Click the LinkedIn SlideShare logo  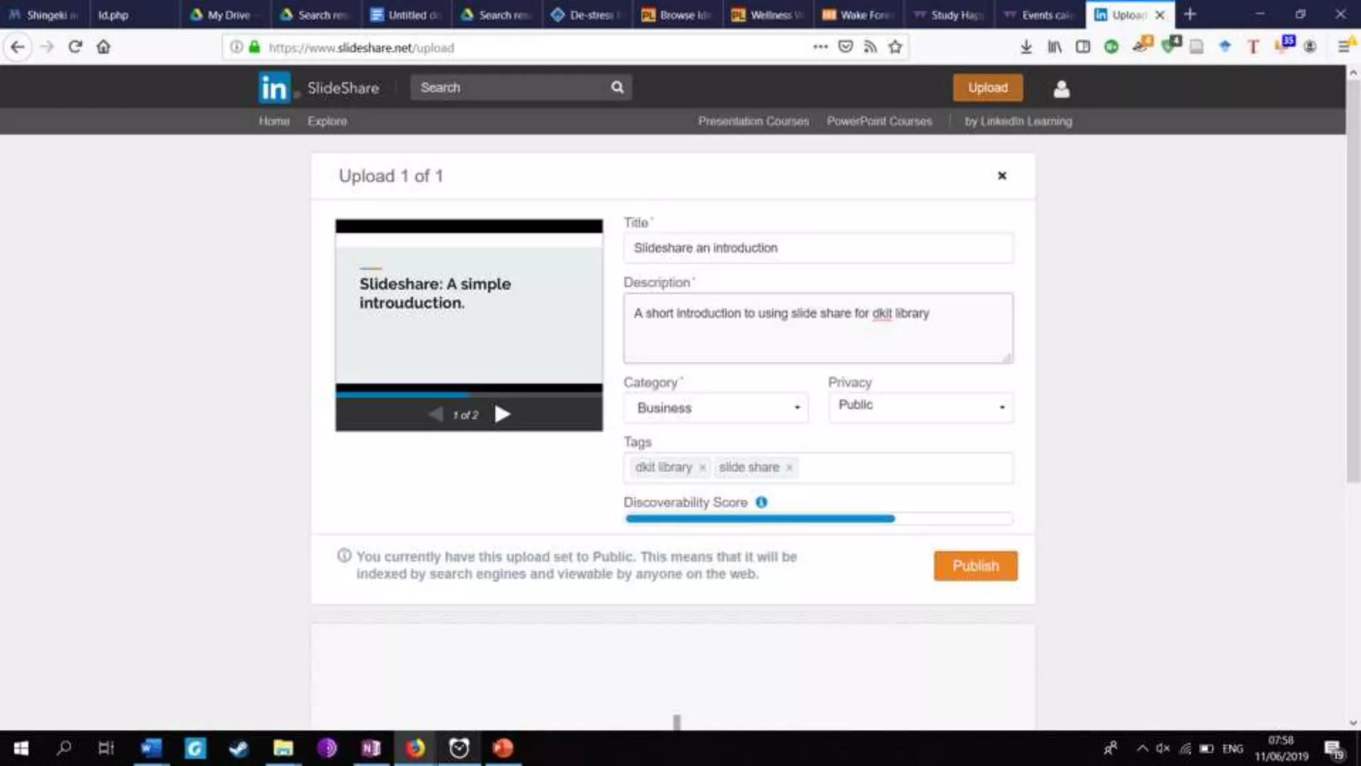pyautogui.click(x=274, y=88)
